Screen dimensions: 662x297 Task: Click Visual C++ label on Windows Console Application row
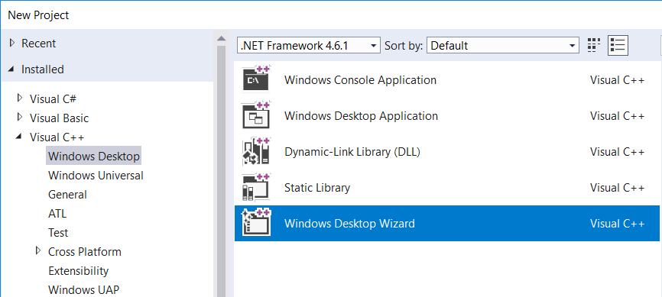(x=617, y=79)
